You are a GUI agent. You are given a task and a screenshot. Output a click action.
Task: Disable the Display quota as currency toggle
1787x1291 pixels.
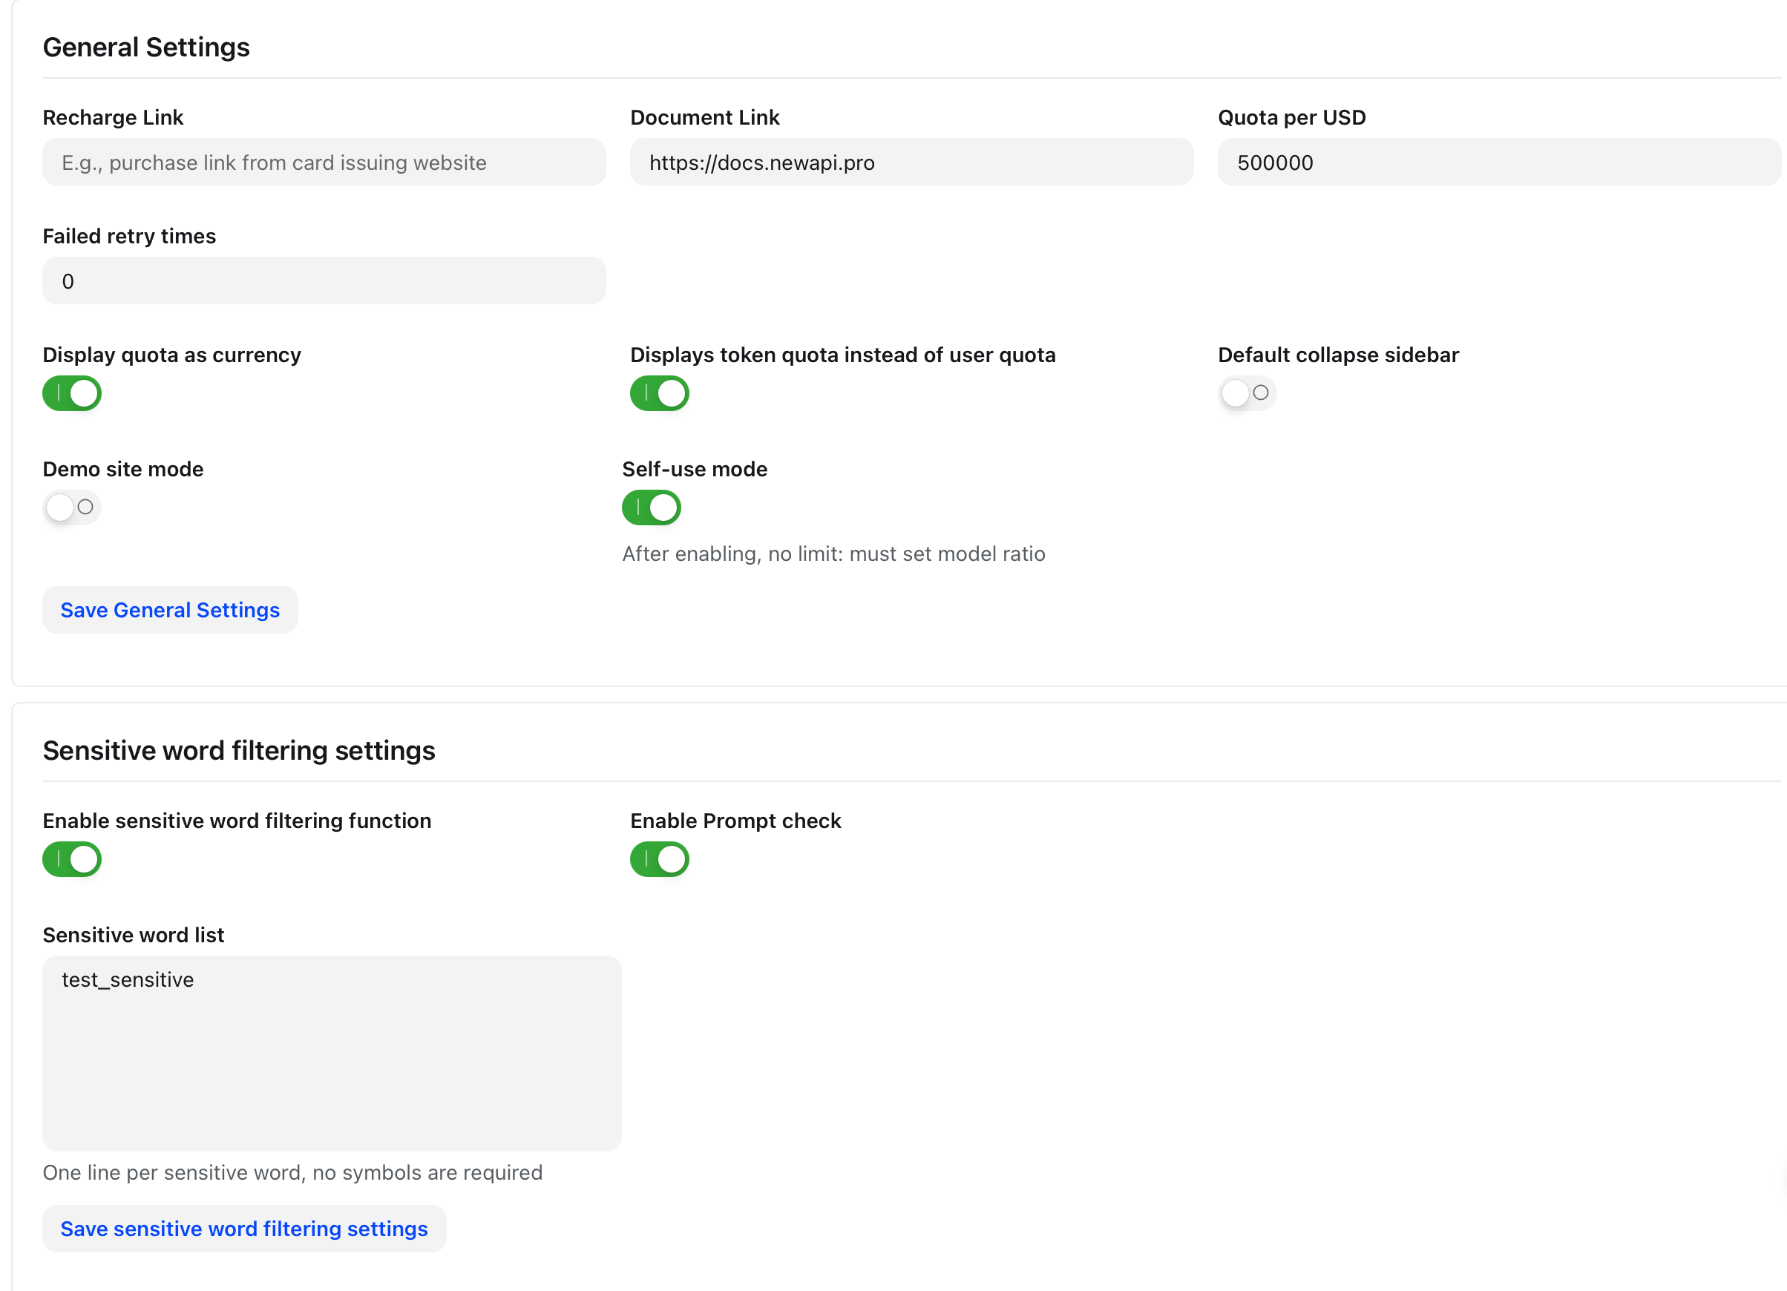pyautogui.click(x=72, y=393)
